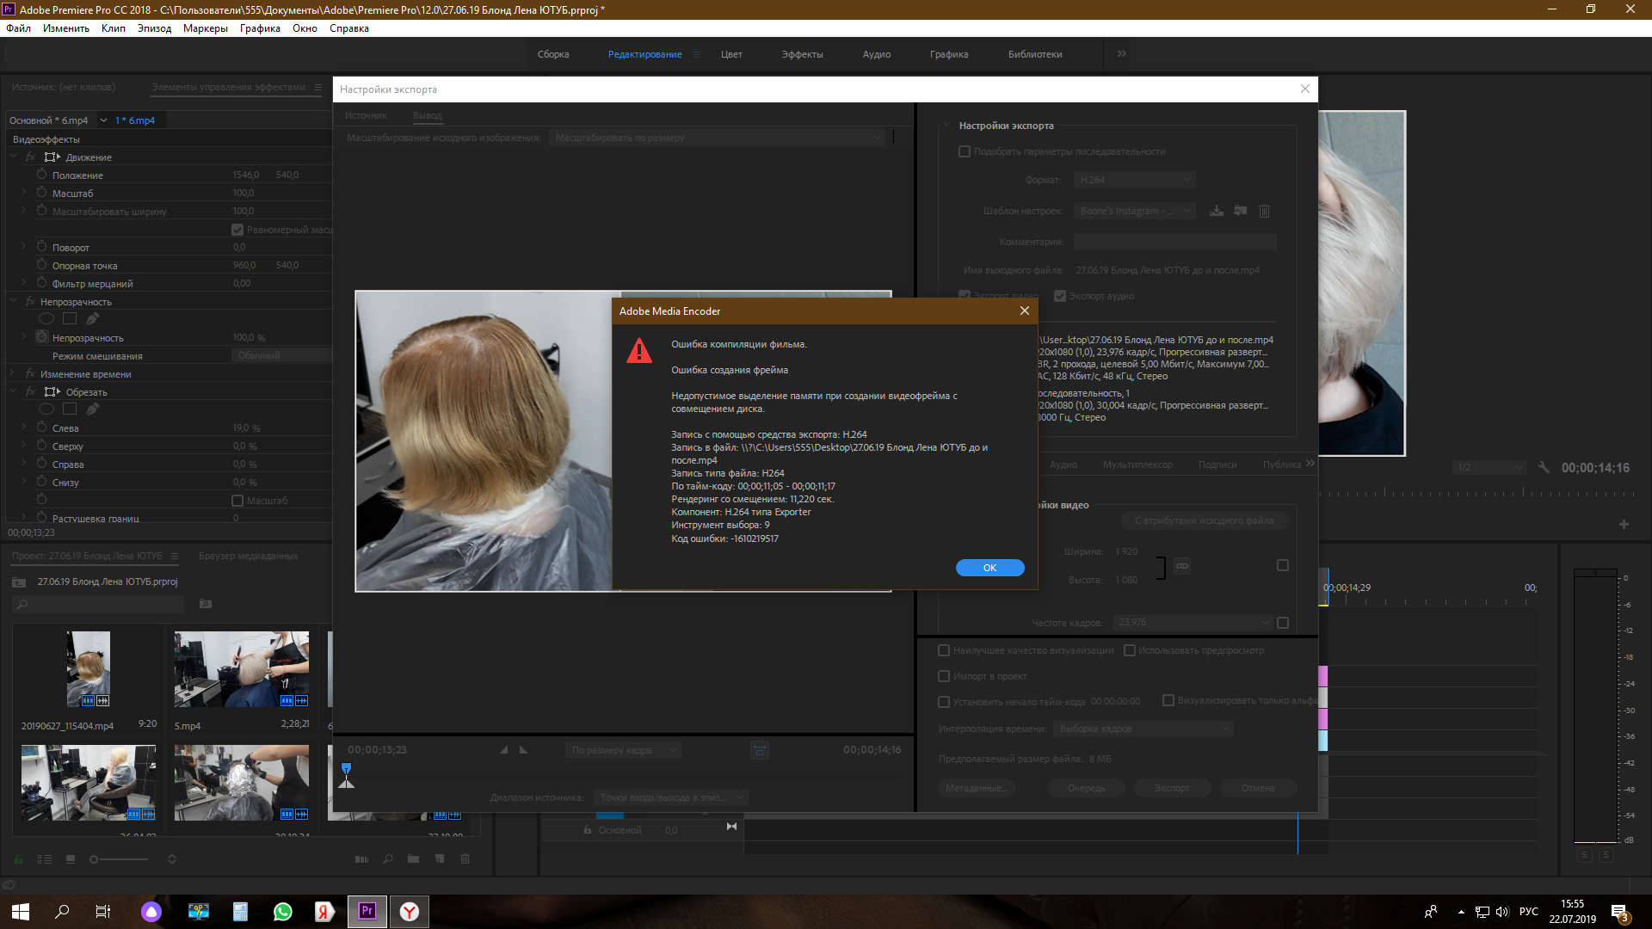Enable use previews checkbox
The width and height of the screenshot is (1652, 929).
[x=1130, y=650]
